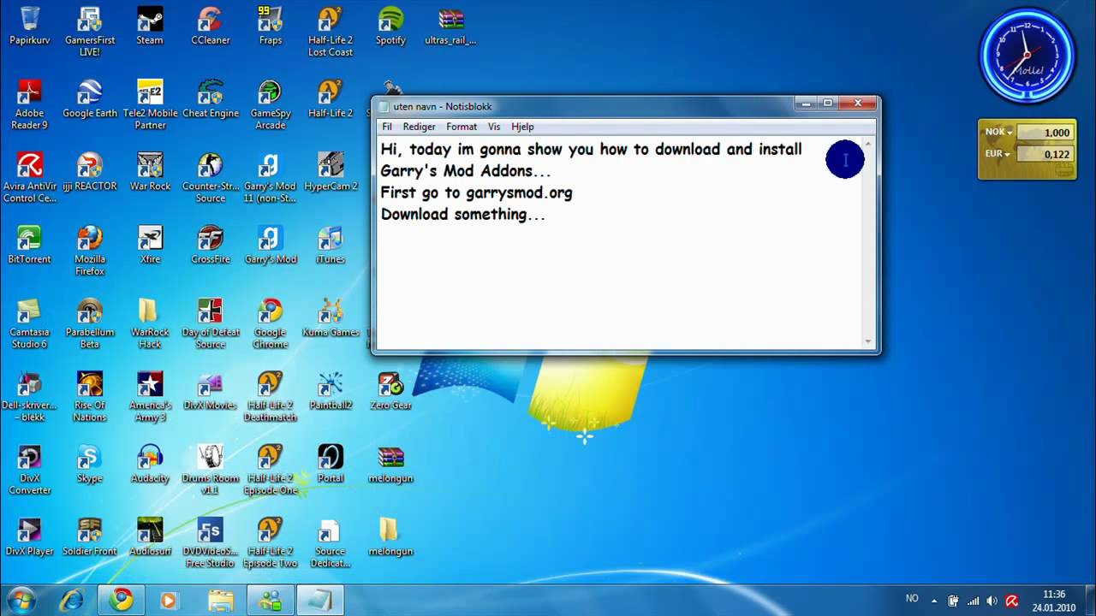1096x616 pixels.
Task: Open Internet Explorer from taskbar
Action: 71,601
